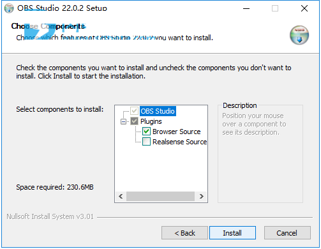321x249 pixels.
Task: Click the left scroll arrow in component list
Action: (121, 196)
